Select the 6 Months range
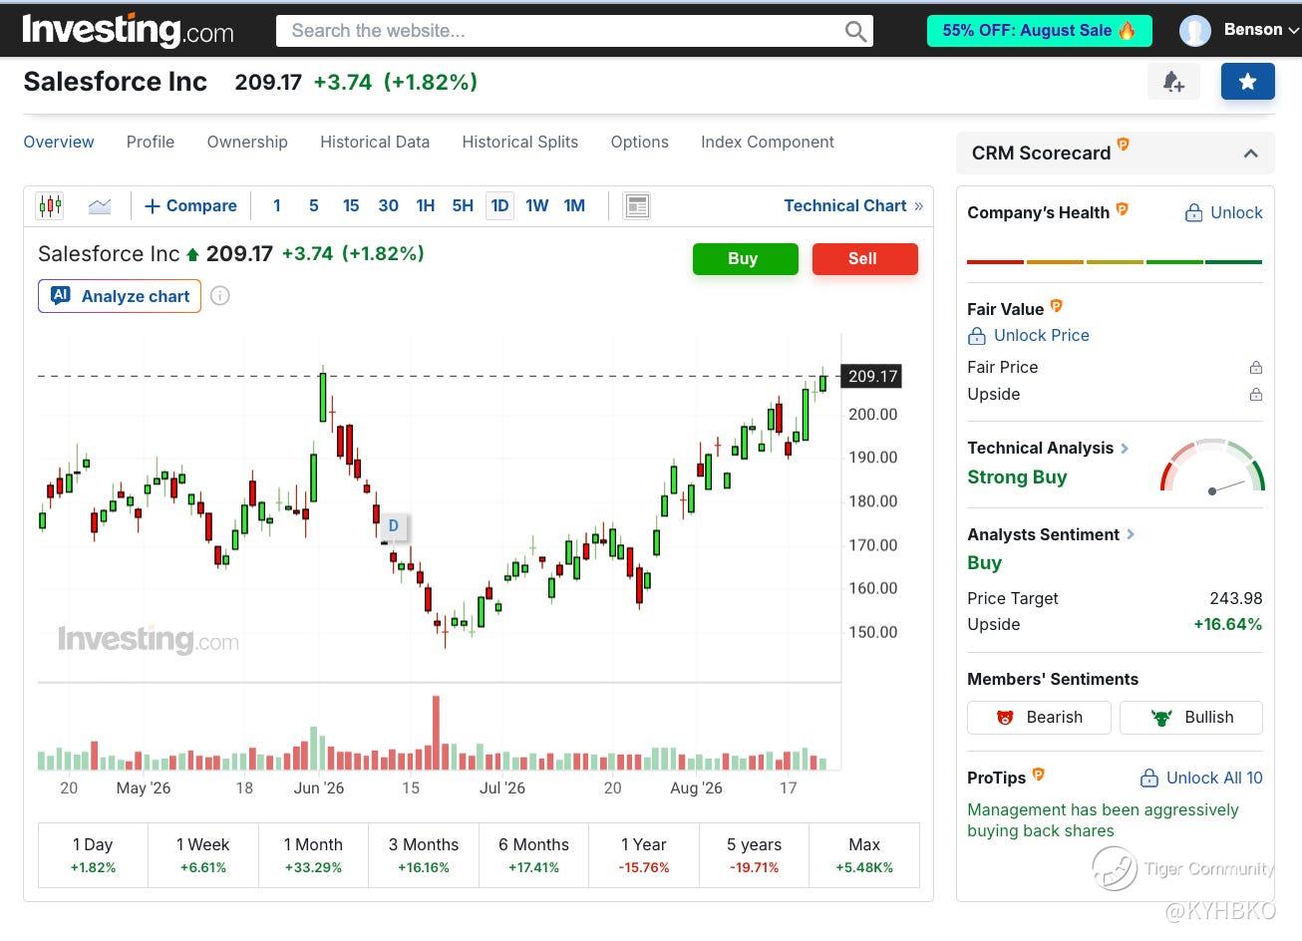 [533, 855]
